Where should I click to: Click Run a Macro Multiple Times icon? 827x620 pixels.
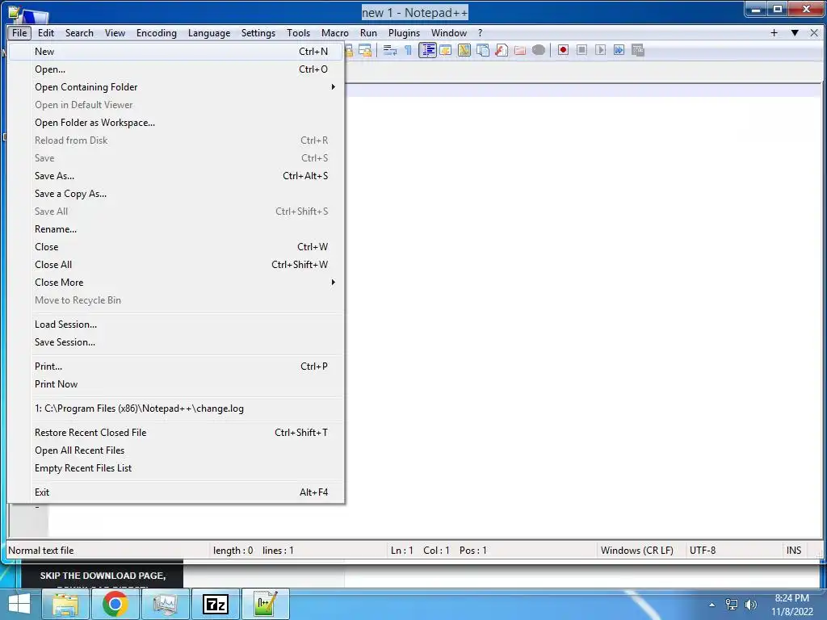619,50
